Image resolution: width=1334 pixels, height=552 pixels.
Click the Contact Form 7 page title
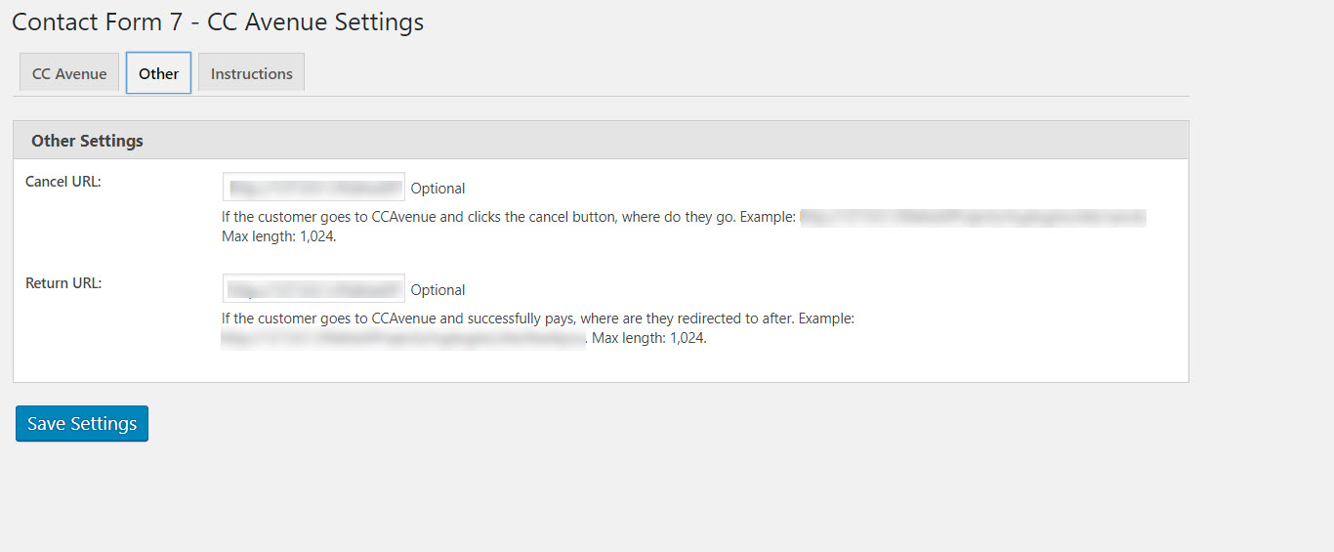(x=218, y=21)
